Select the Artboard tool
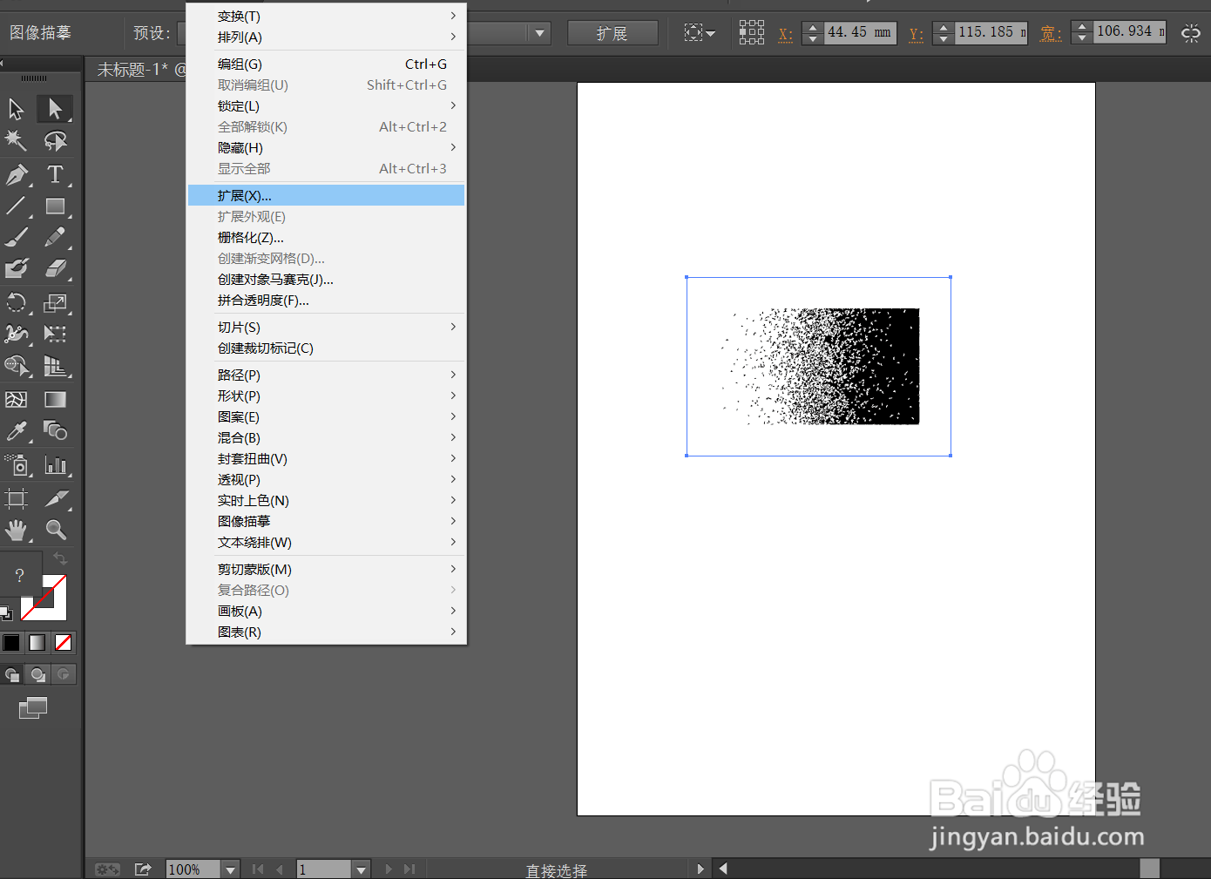The image size is (1211, 879). pyautogui.click(x=16, y=498)
